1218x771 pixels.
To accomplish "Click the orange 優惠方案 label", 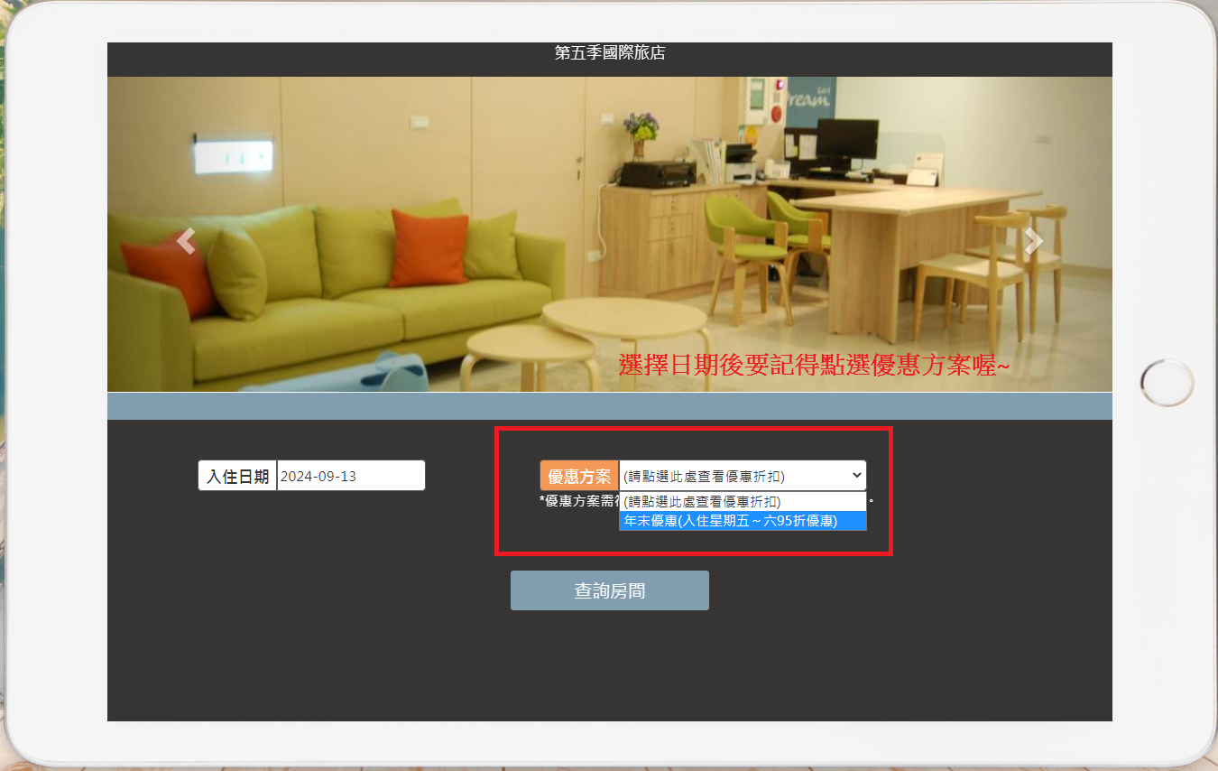I will [579, 476].
